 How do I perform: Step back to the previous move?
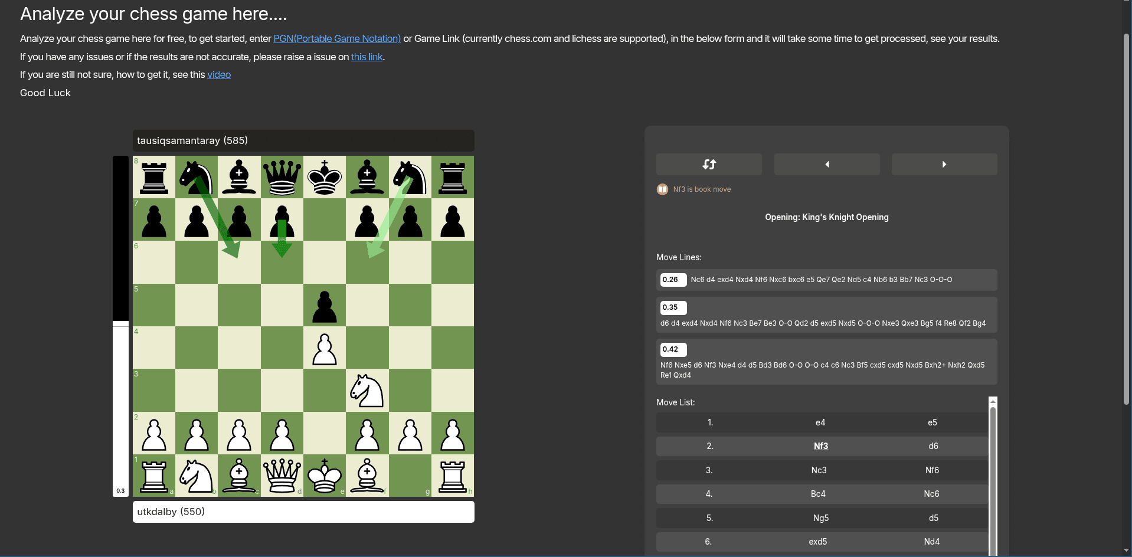(x=826, y=164)
